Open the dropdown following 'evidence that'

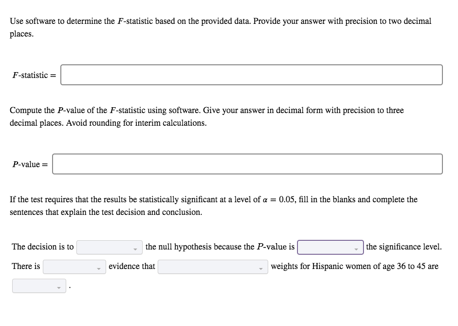coord(213,267)
